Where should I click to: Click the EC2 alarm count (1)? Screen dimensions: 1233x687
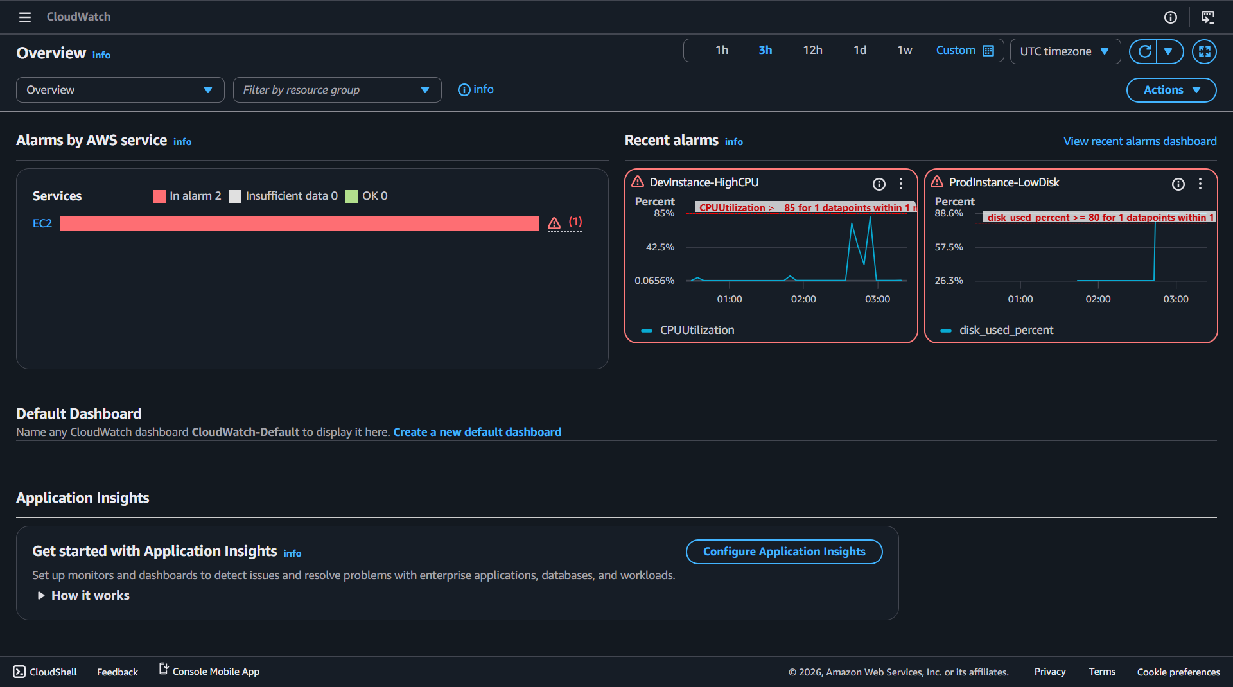[575, 222]
